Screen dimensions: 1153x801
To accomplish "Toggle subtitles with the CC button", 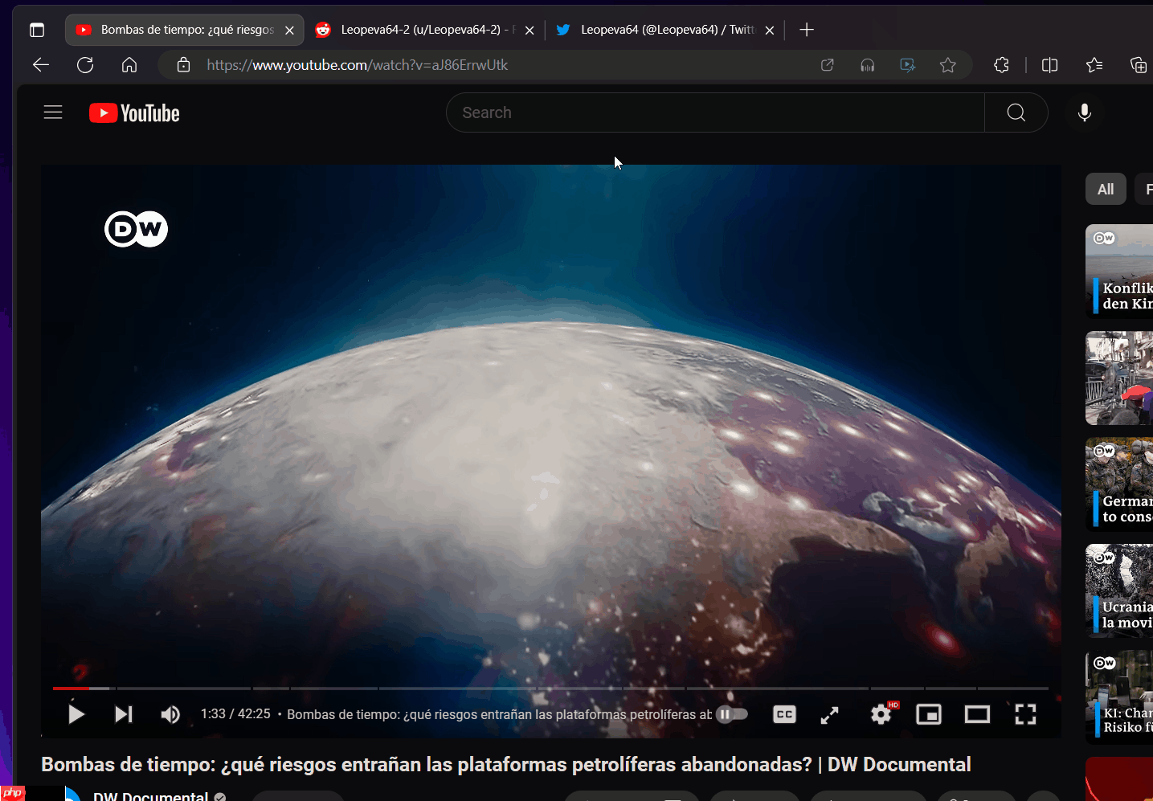I will 783,713.
